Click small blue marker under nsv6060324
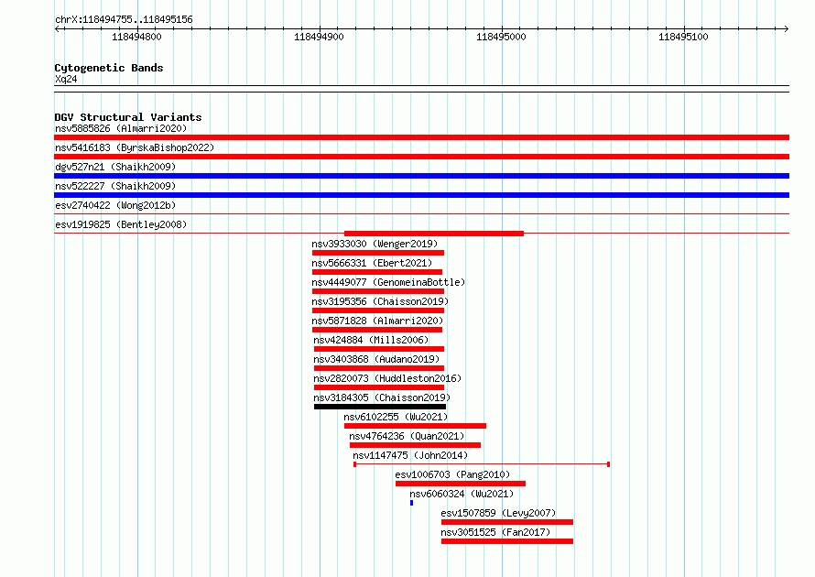Viewport: 815px width, 577px height. [412, 503]
